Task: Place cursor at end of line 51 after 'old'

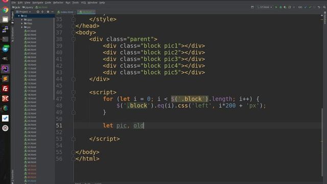Action: (x=144, y=126)
